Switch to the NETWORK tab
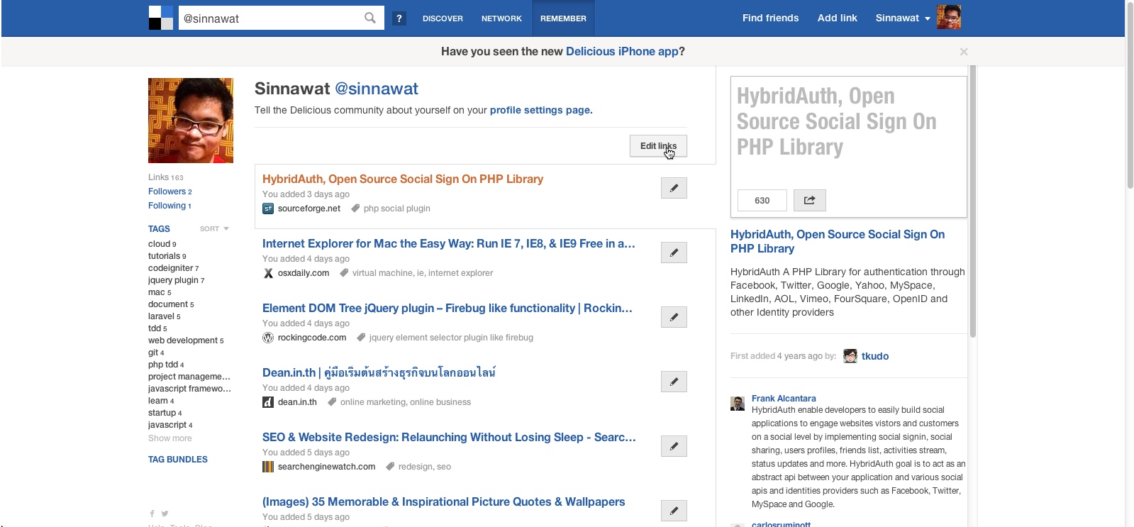The width and height of the screenshot is (1134, 527). pos(501,18)
